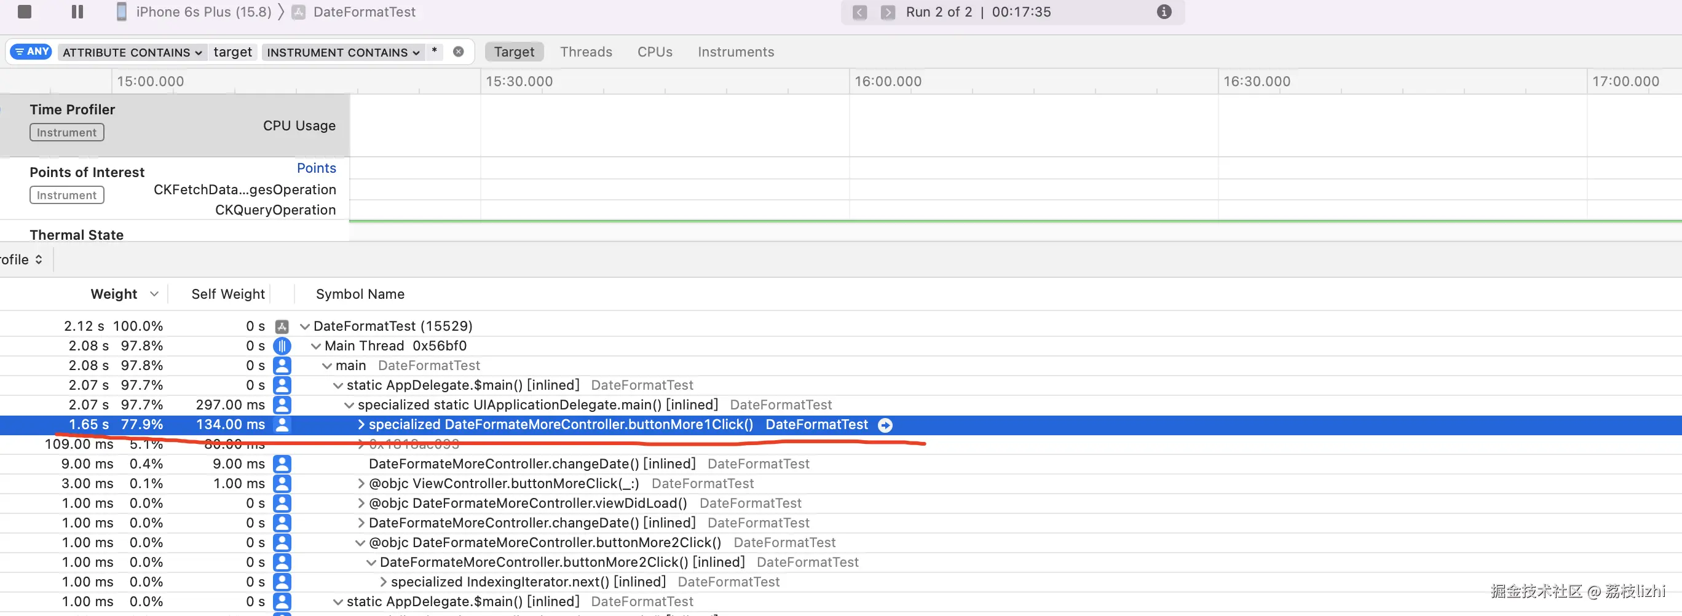Select the 'iPhone 6s Plus (15.8)' device name
The image size is (1682, 616).
[x=203, y=12]
